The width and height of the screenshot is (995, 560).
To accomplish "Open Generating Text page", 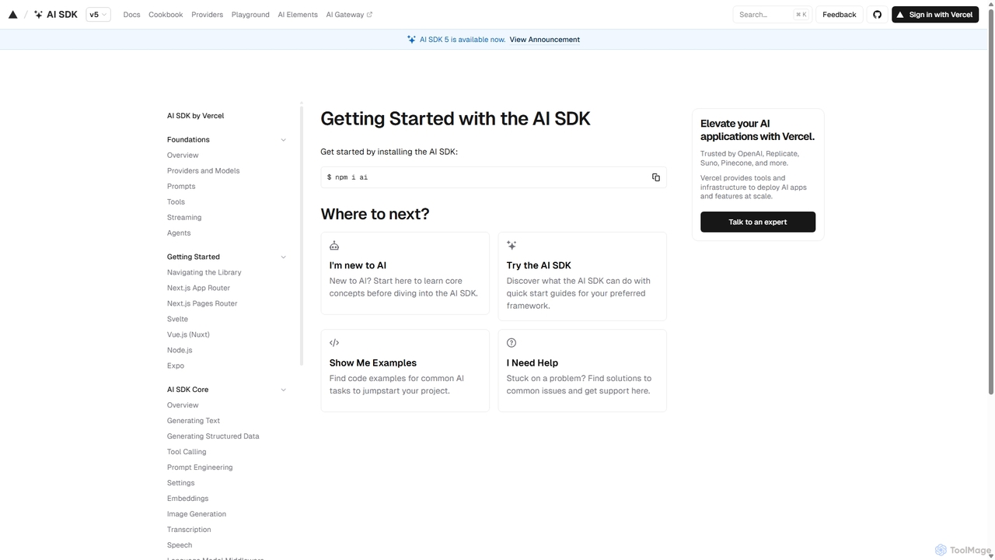I will pos(194,422).
